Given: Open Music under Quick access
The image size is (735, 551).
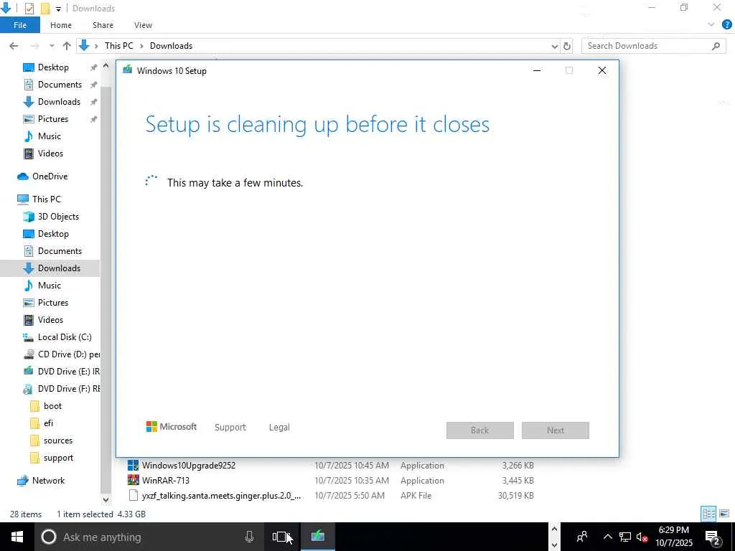Looking at the screenshot, I should point(50,136).
